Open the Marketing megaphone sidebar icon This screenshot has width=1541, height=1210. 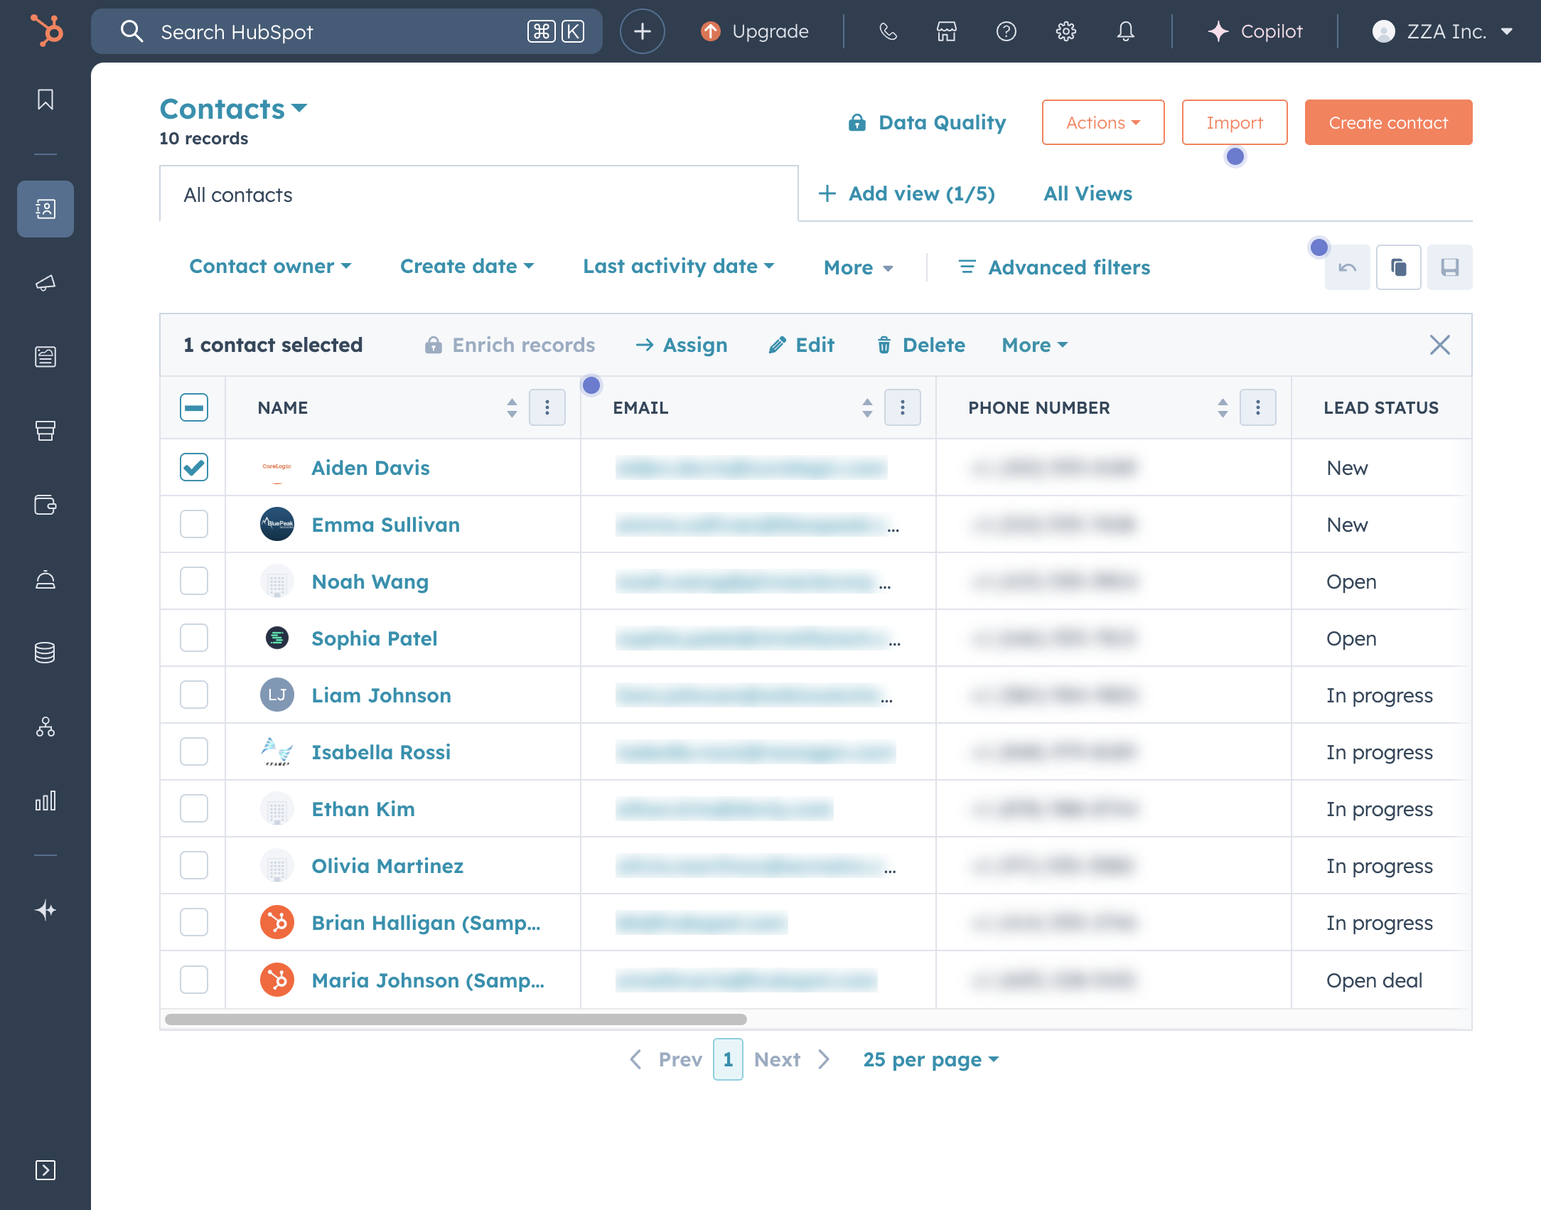[x=45, y=283]
